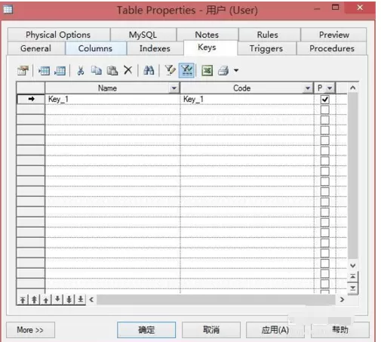Show the Preview tab
Image resolution: width=381 pixels, height=342 pixels.
click(x=333, y=35)
